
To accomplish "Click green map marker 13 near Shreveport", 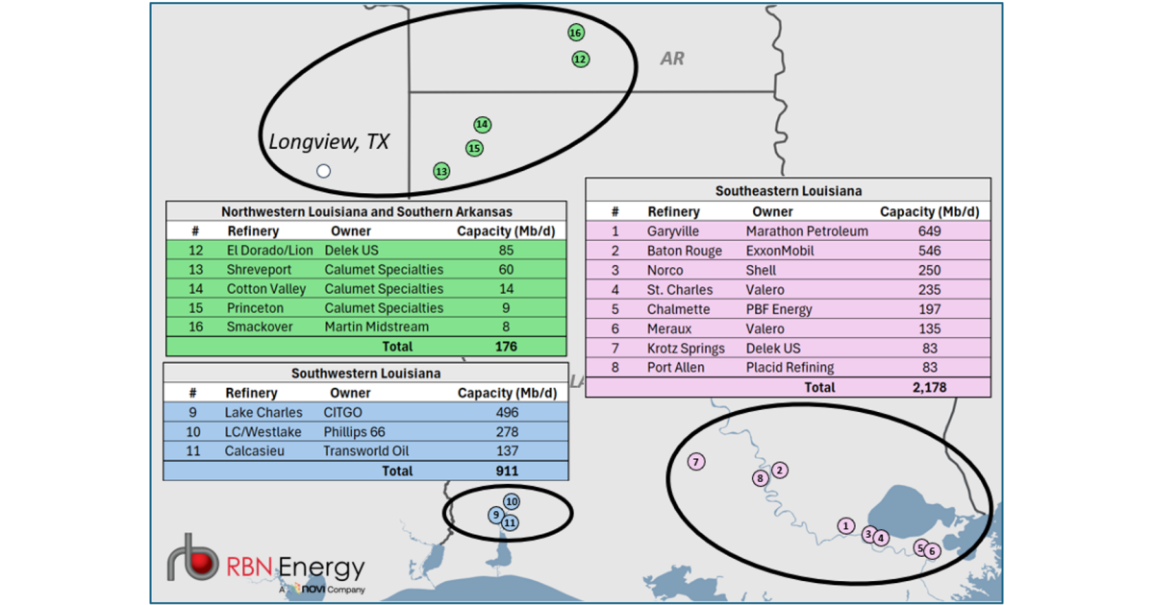I will pyautogui.click(x=441, y=171).
